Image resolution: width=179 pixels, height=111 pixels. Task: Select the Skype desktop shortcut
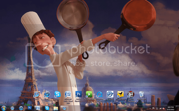(57, 94)
